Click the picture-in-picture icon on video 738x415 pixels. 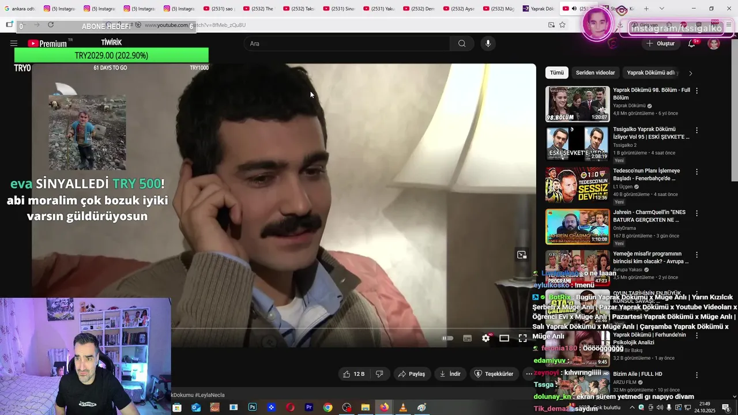[522, 255]
